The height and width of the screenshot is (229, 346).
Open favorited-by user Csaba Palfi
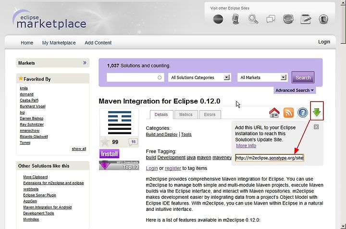(x=29, y=100)
